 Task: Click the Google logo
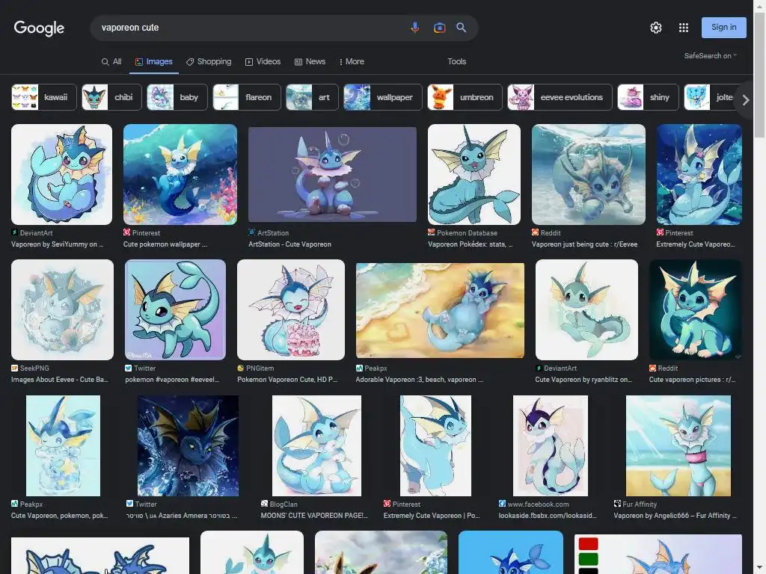pyautogui.click(x=39, y=28)
